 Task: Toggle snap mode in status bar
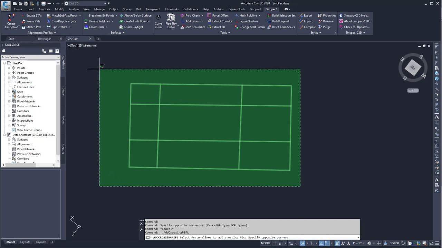click(281, 243)
